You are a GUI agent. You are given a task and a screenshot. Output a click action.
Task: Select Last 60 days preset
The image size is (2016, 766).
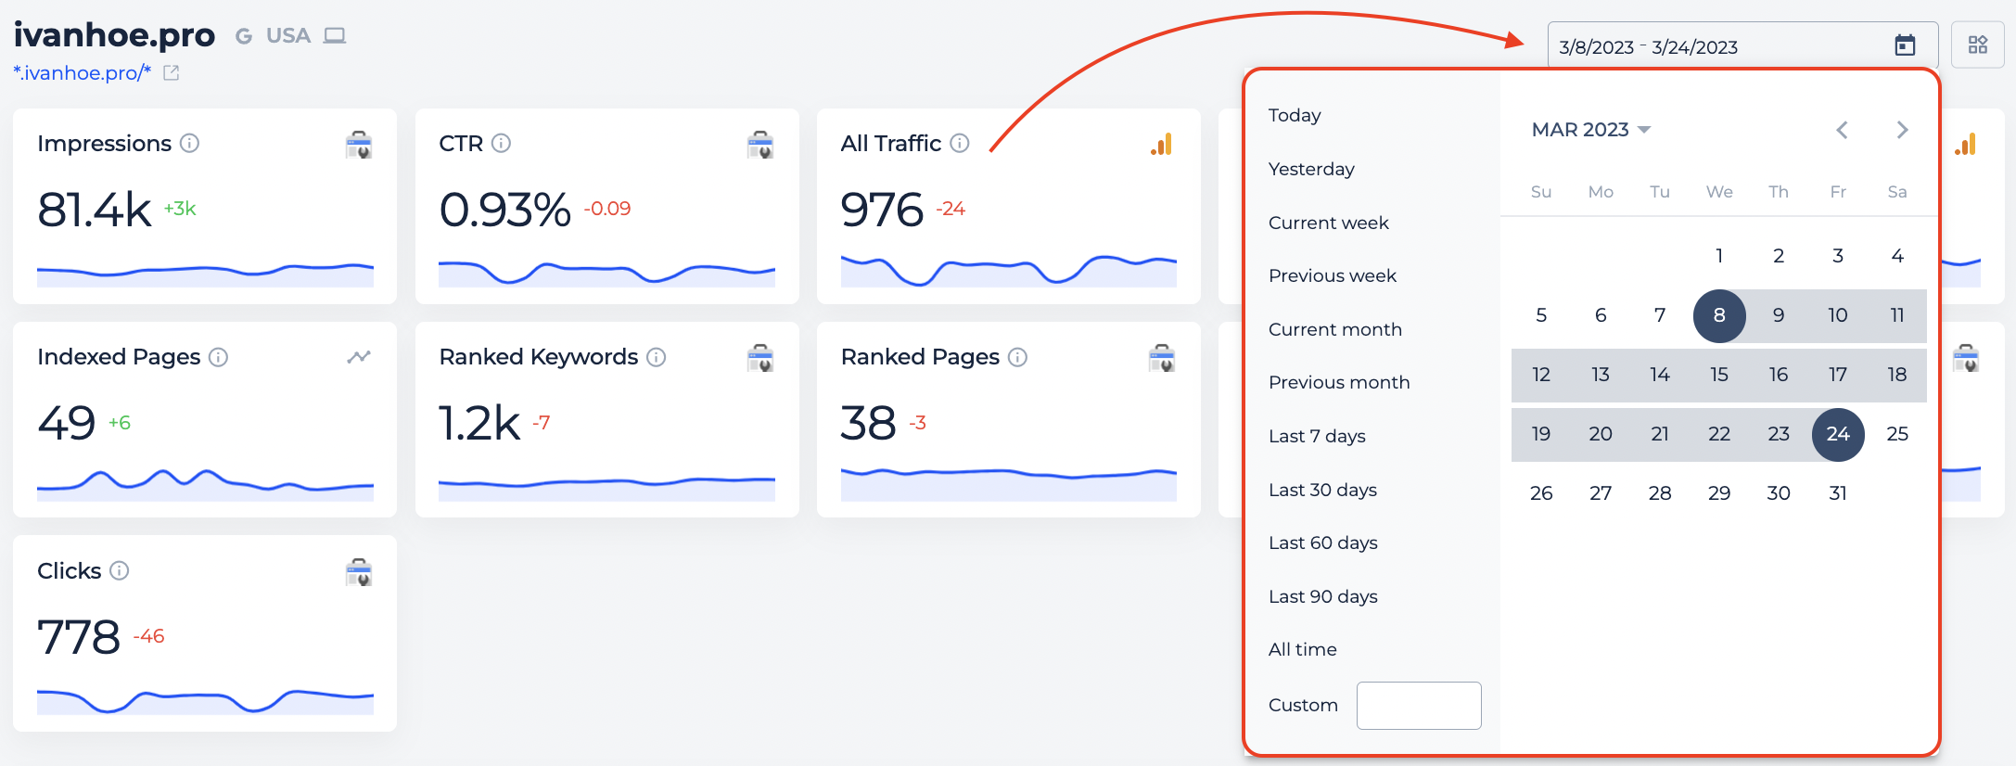(x=1323, y=543)
